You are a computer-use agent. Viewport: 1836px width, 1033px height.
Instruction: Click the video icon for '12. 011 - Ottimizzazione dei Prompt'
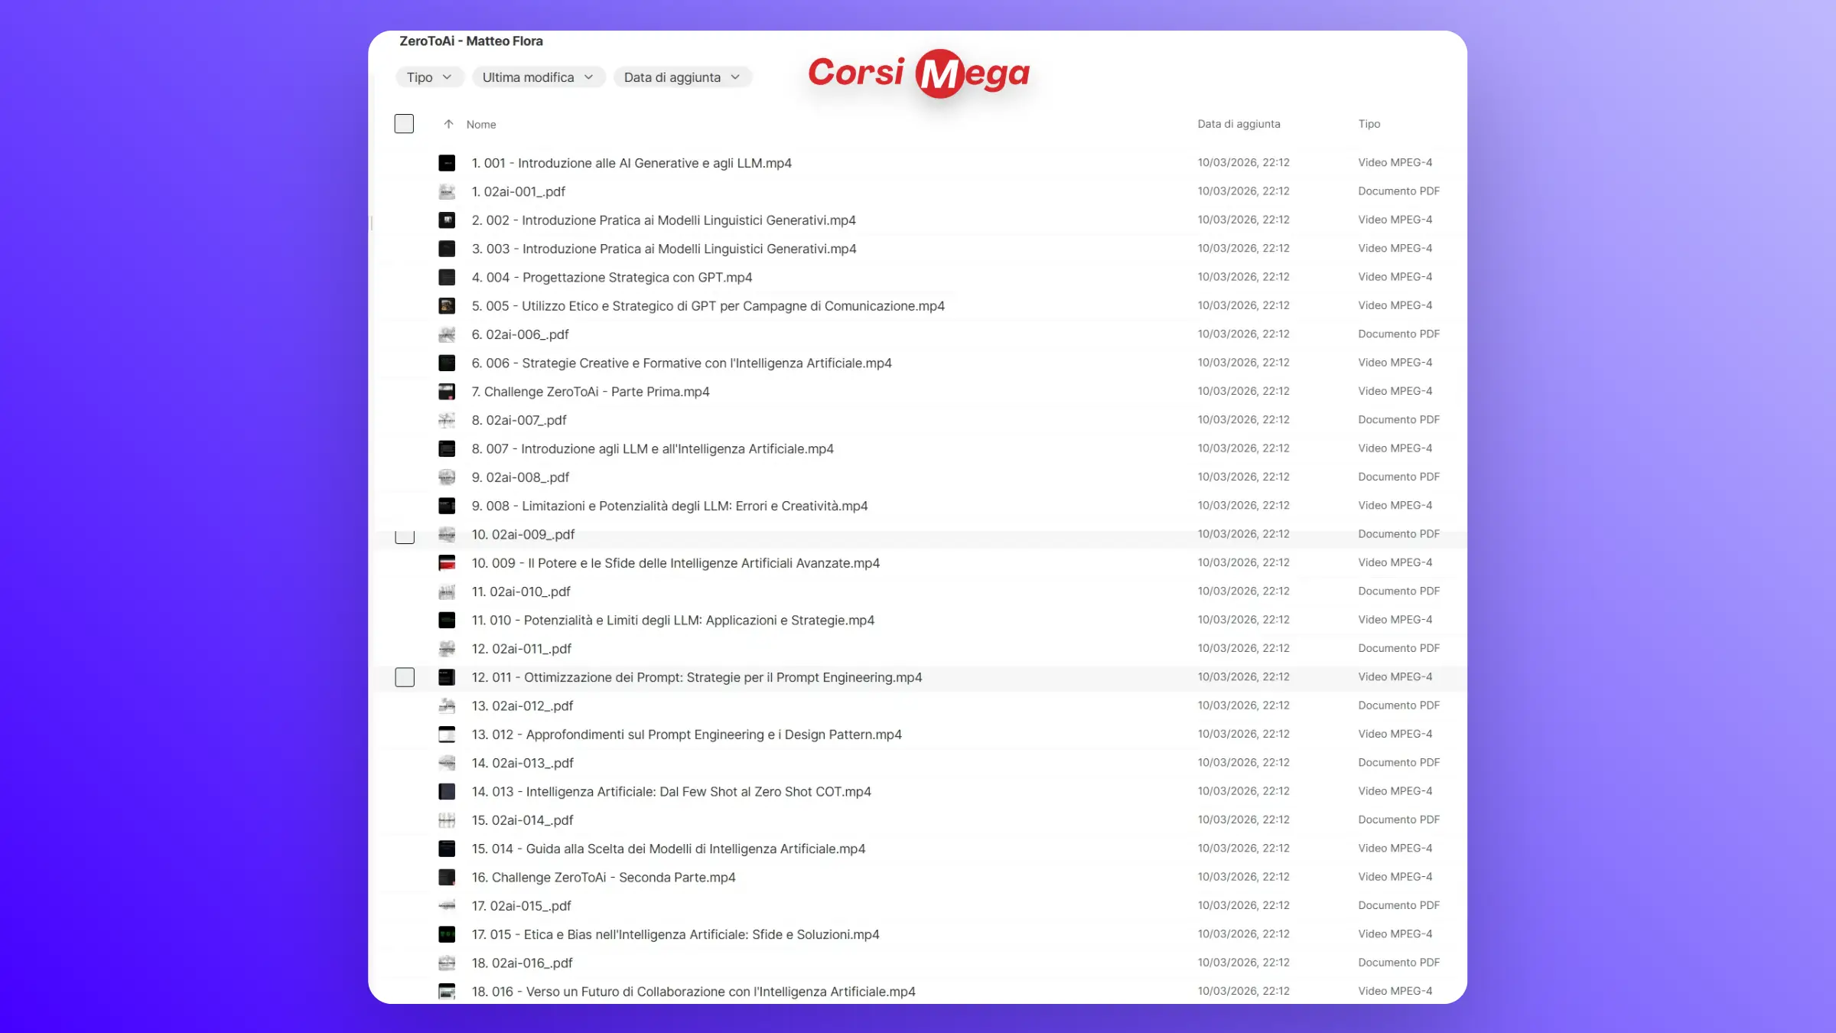447,677
